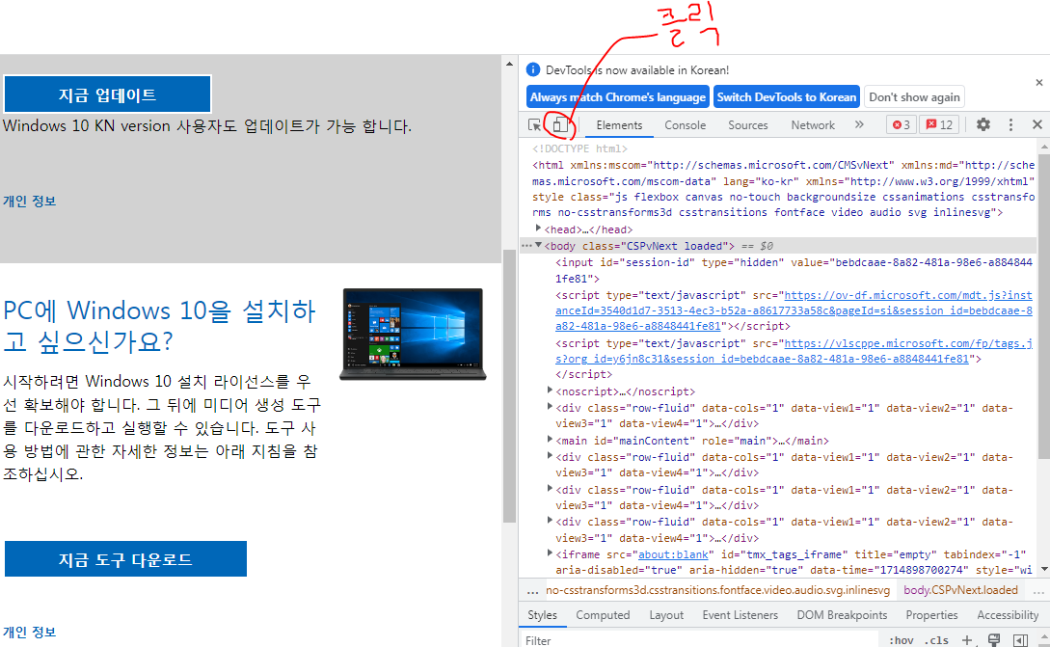The image size is (1050, 647).
Task: Select the Layout pane tab
Action: [x=666, y=615]
